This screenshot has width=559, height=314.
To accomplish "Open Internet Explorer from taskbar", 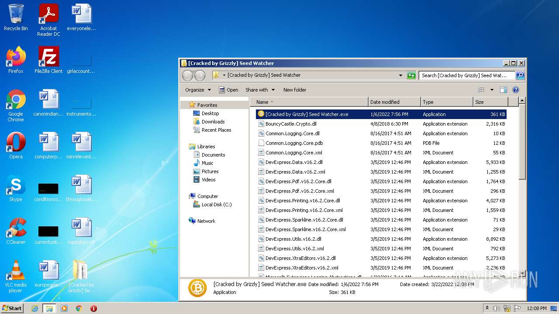I will click(35, 308).
